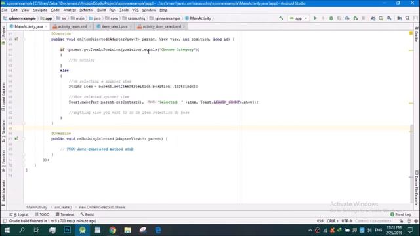Click the Search Everywhere magnifier icon
420x236 pixels.
click(x=408, y=18)
